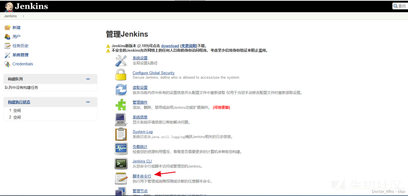Click the Jenkins breadcrumb item

click(10, 16)
